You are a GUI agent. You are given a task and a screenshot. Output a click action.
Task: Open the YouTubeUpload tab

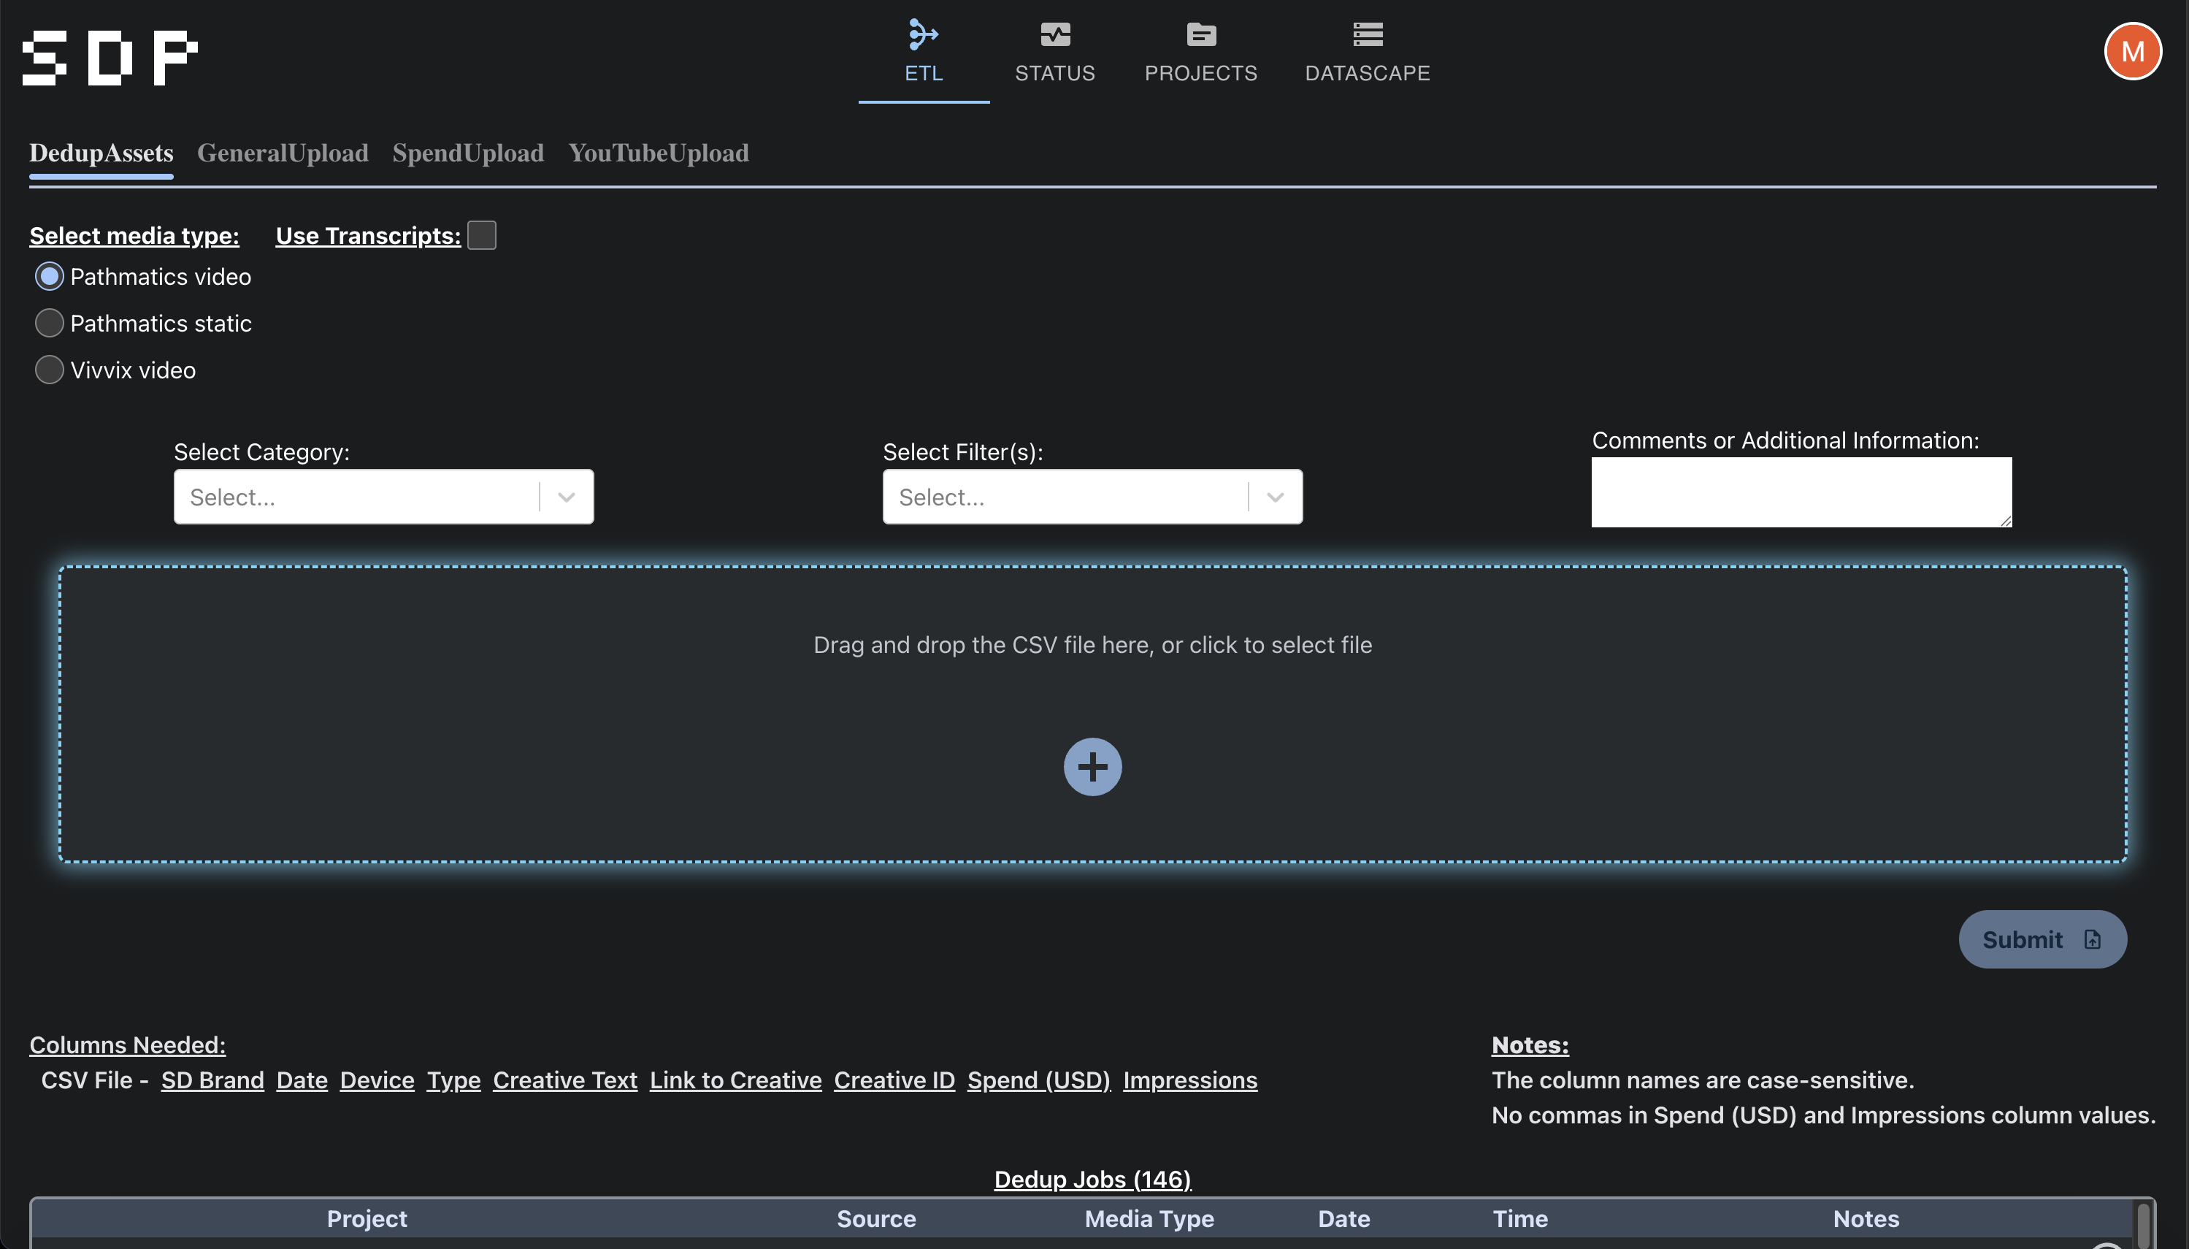658,153
